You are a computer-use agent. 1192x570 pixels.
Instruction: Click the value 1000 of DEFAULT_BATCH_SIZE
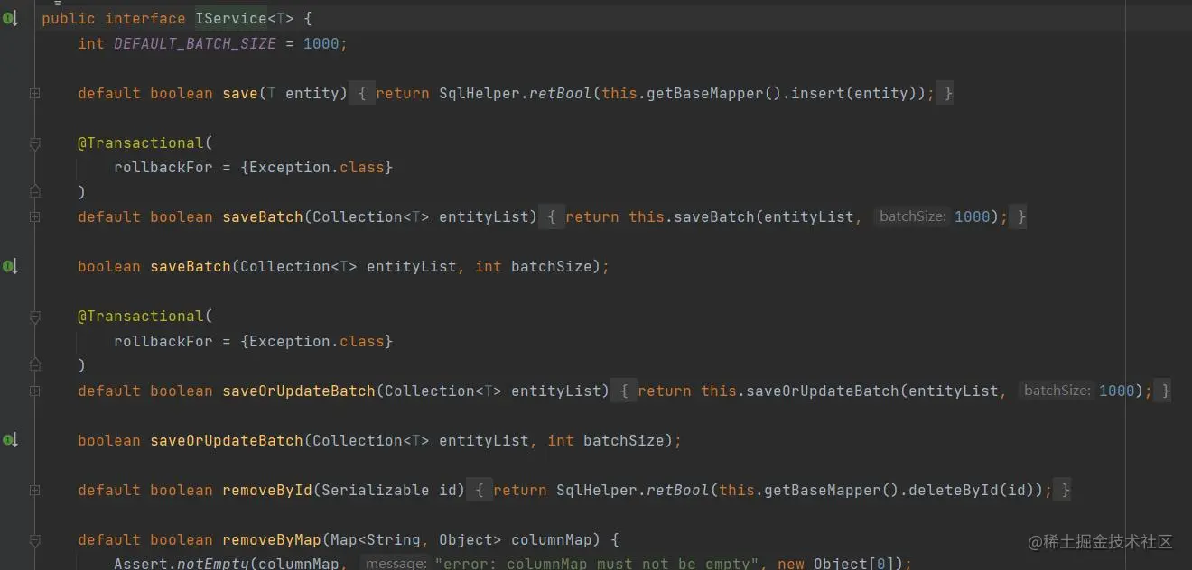(321, 43)
